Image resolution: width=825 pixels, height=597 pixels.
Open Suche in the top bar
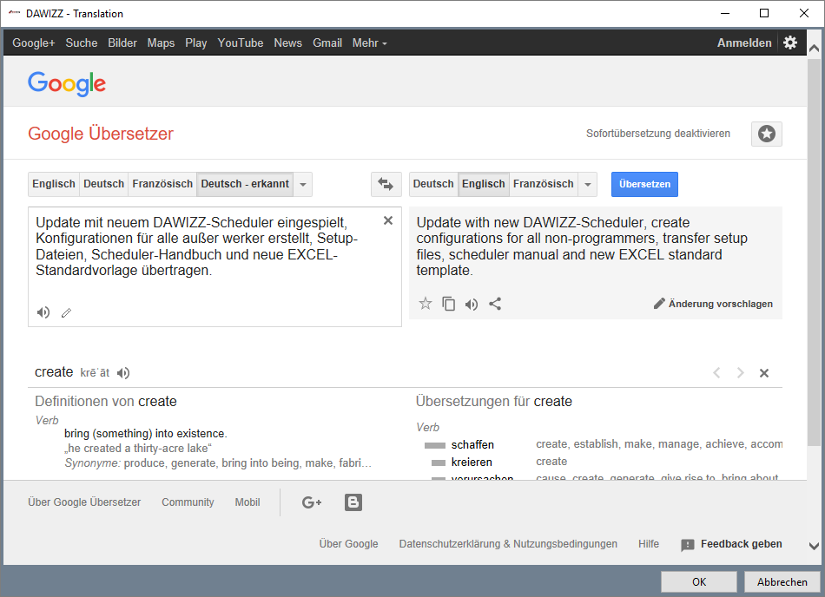(x=82, y=43)
